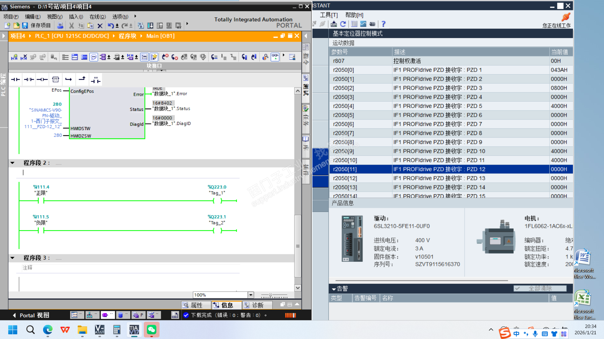Collapse 程序段 2 network

coord(13,163)
